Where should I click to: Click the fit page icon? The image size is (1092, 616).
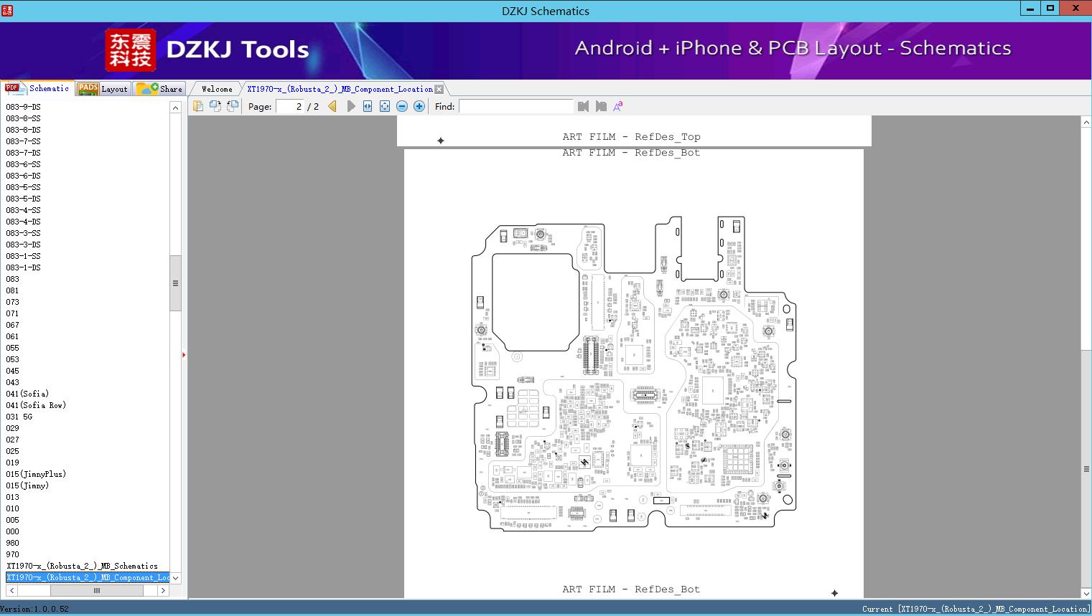coord(385,106)
